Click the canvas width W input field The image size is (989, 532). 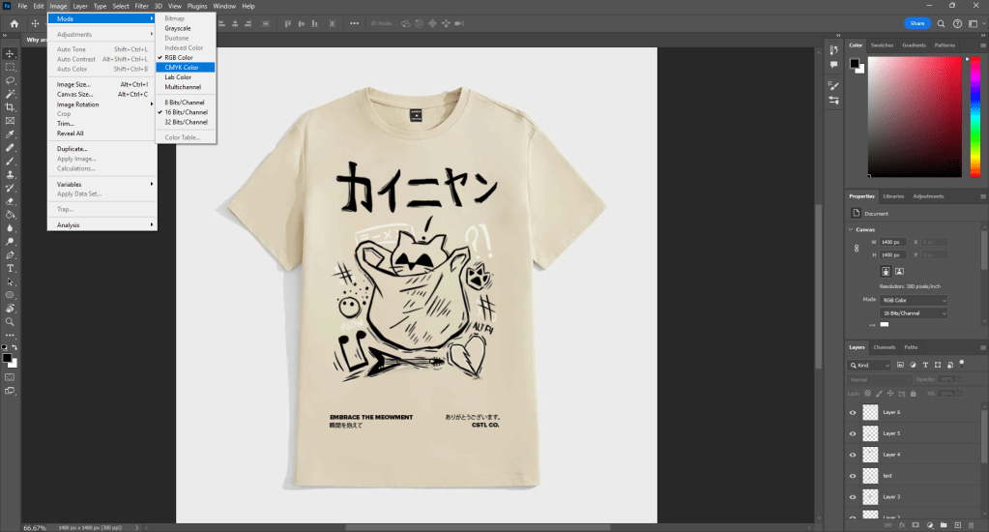(891, 242)
